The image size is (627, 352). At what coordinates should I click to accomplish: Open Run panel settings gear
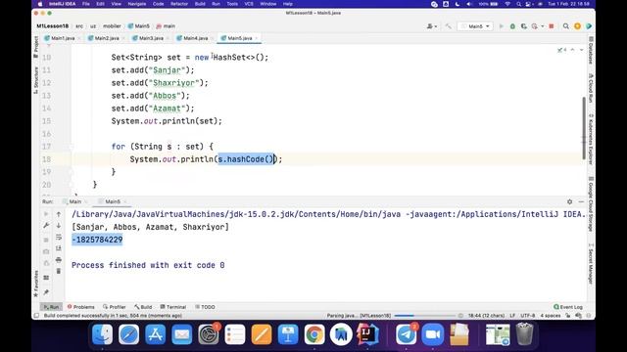click(569, 202)
